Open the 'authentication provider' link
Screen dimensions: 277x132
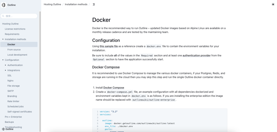point(196,55)
